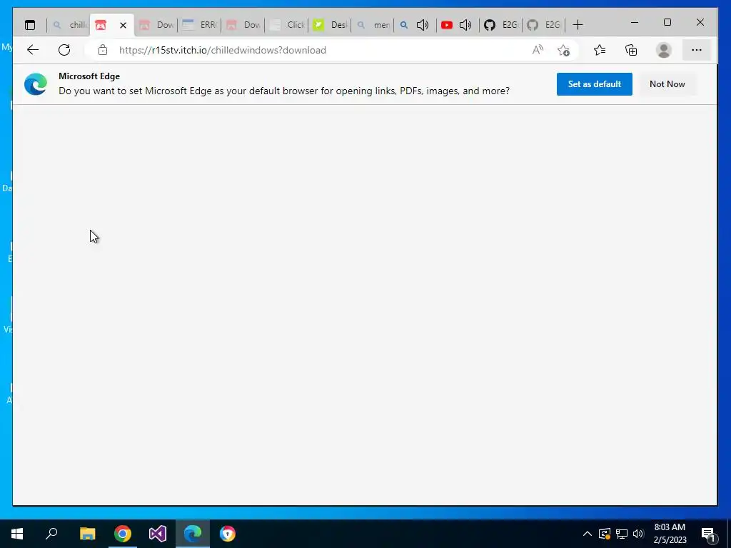This screenshot has height=548, width=731.
Task: Open File Explorer from taskbar
Action: pyautogui.click(x=87, y=534)
